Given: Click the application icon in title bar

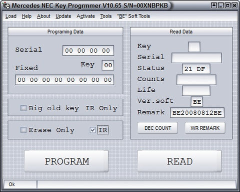Looking at the screenshot, I should [6, 6].
